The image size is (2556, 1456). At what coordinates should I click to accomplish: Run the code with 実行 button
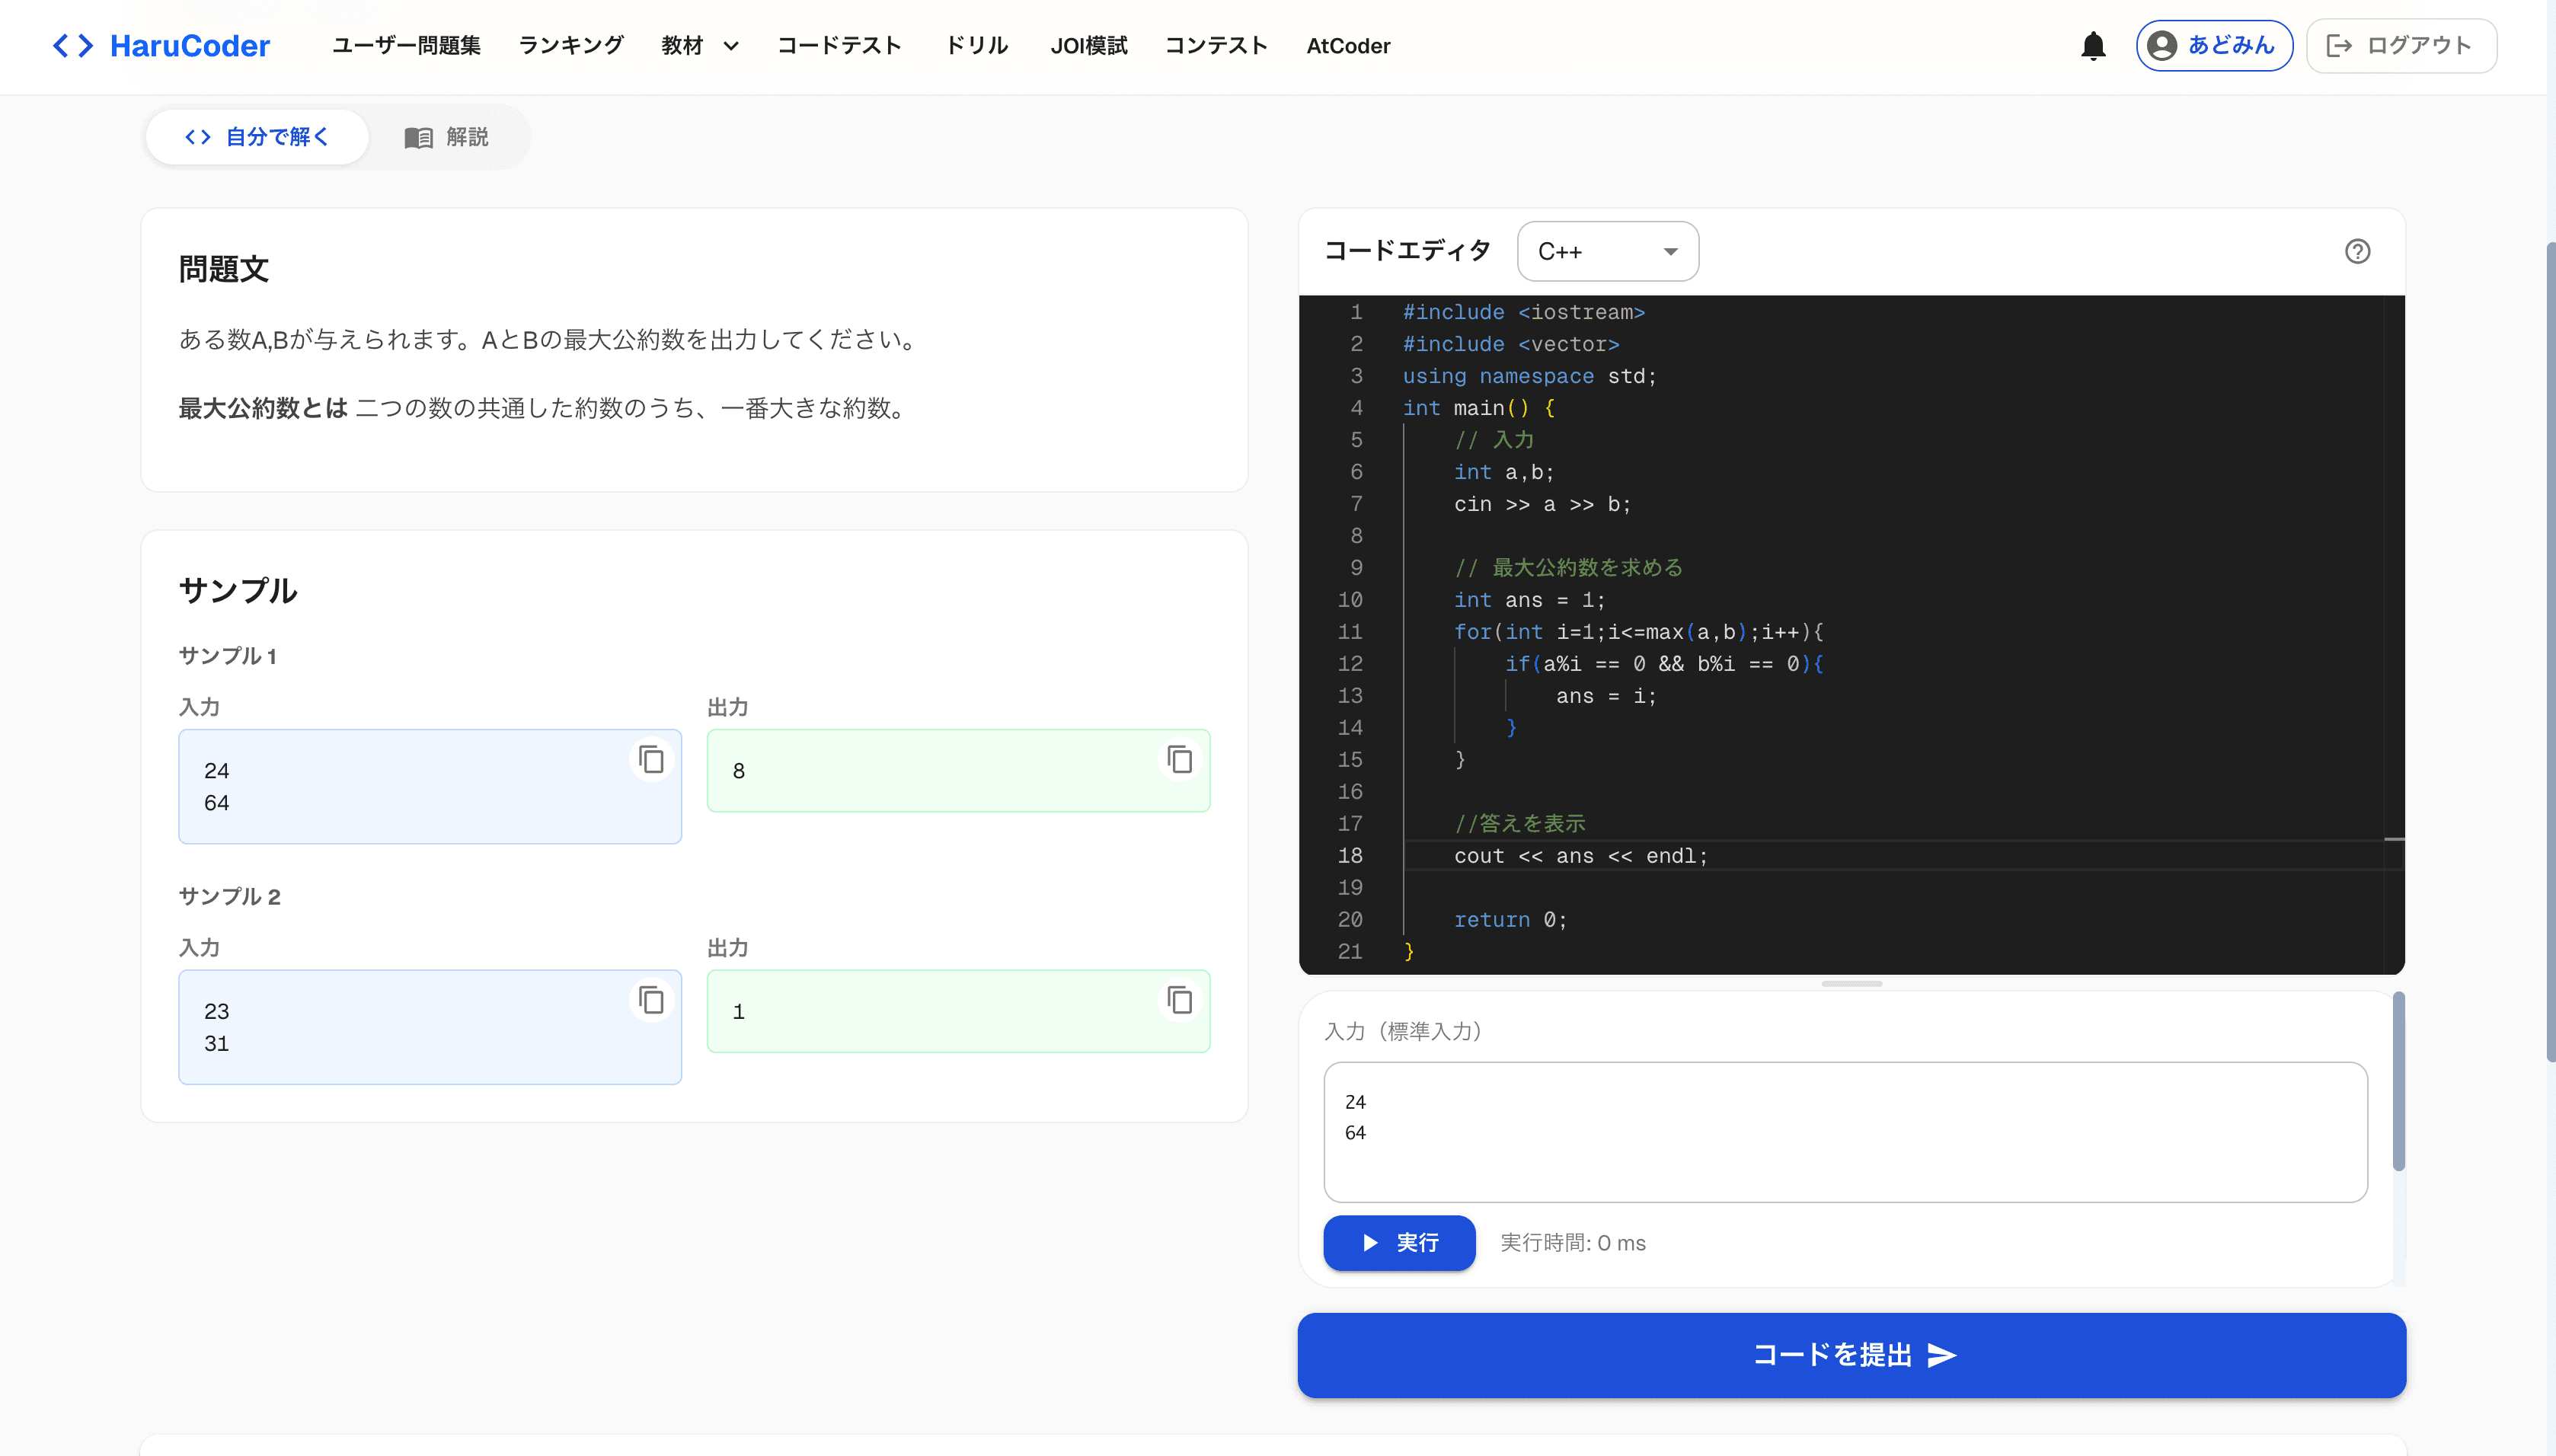[1399, 1243]
